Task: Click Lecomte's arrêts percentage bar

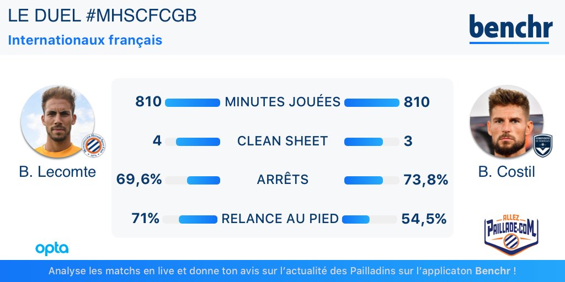Action: (x=193, y=180)
